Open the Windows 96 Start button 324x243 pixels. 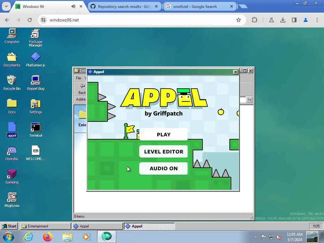coord(9,226)
